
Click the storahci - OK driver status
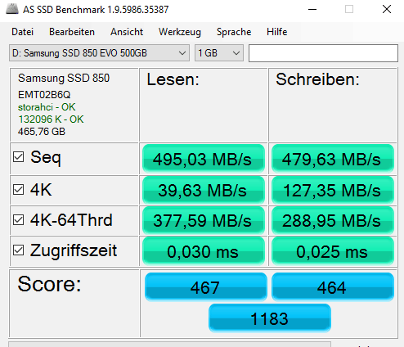coord(47,107)
